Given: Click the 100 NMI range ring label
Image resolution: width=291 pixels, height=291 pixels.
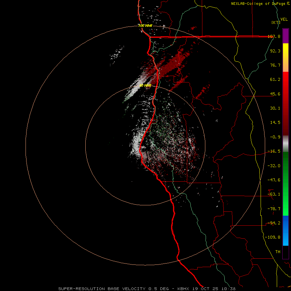Looking at the screenshot, I should [145, 26].
